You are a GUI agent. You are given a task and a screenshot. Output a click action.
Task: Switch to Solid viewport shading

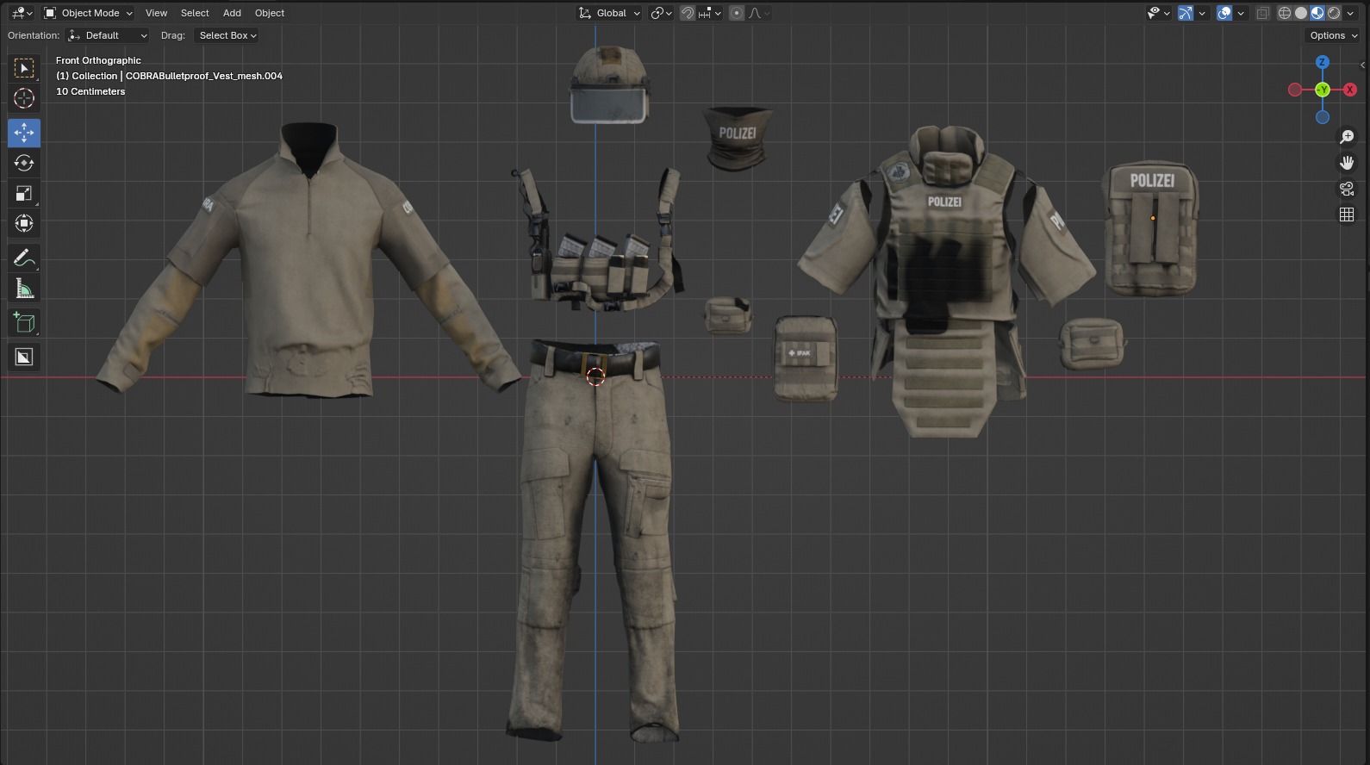click(x=1301, y=13)
